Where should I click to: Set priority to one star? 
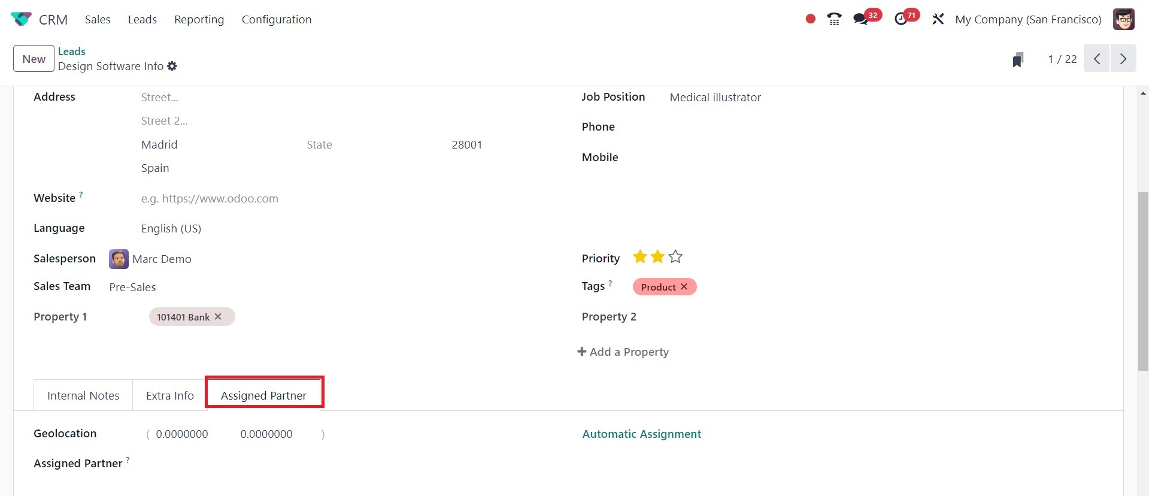click(x=640, y=257)
